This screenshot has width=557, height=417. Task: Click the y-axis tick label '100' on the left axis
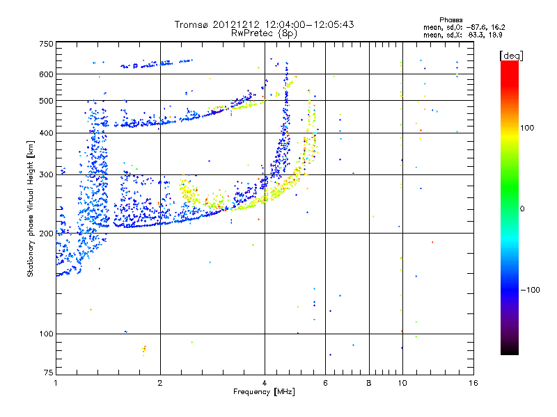tap(46, 334)
